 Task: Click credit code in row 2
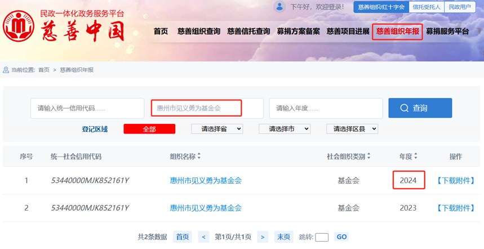pyautogui.click(x=90, y=208)
